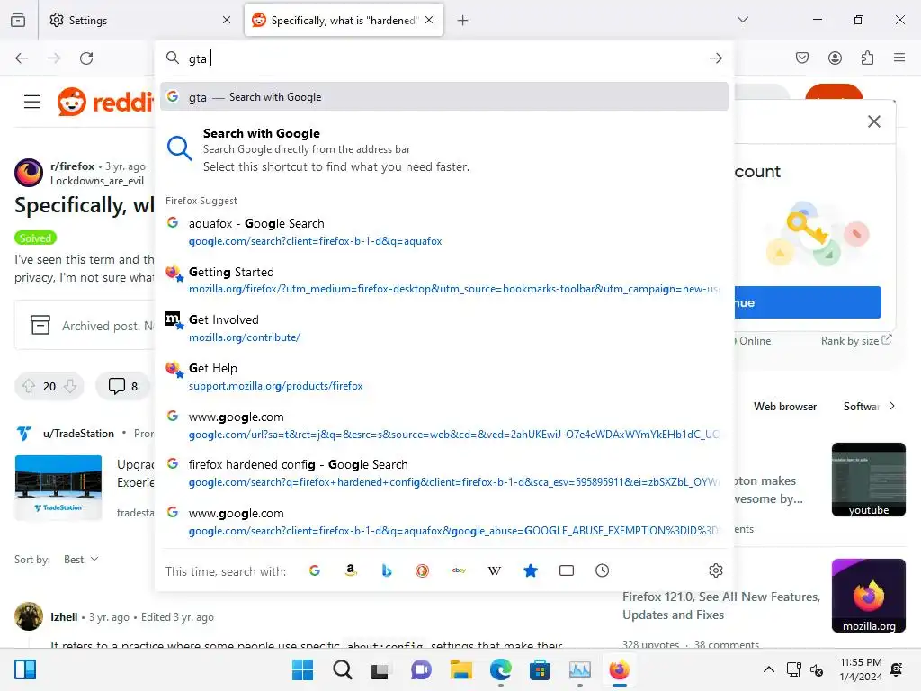Search with Bing engine shortcut icon
Viewport: 921px width, 691px height.
pyautogui.click(x=387, y=570)
